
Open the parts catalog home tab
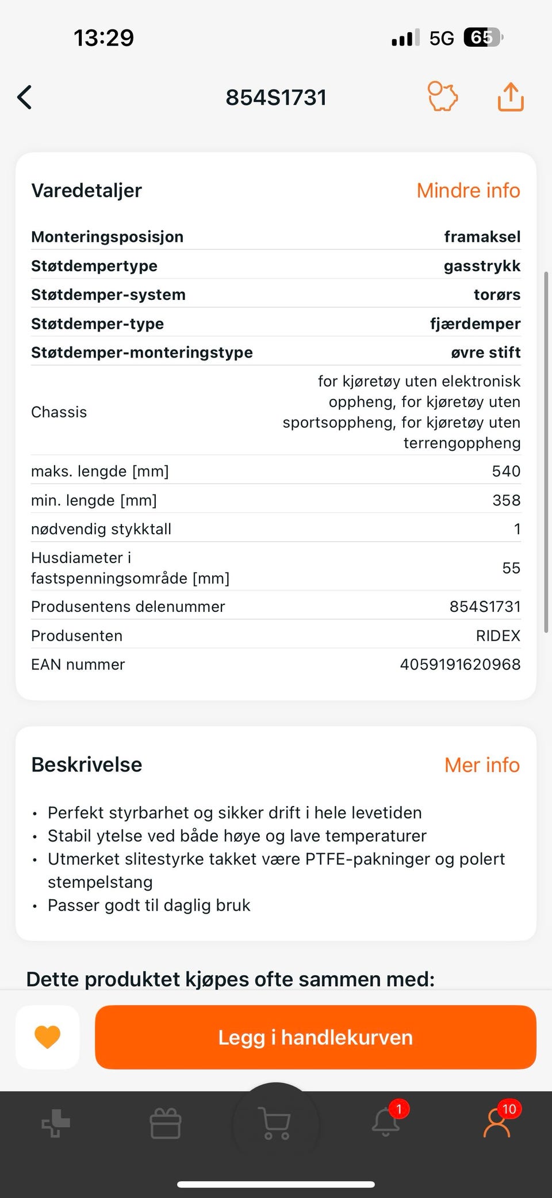pyautogui.click(x=56, y=1123)
